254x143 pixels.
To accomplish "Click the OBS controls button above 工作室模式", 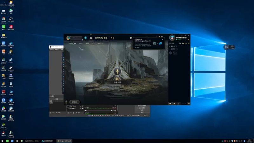I will (x=142, y=106).
